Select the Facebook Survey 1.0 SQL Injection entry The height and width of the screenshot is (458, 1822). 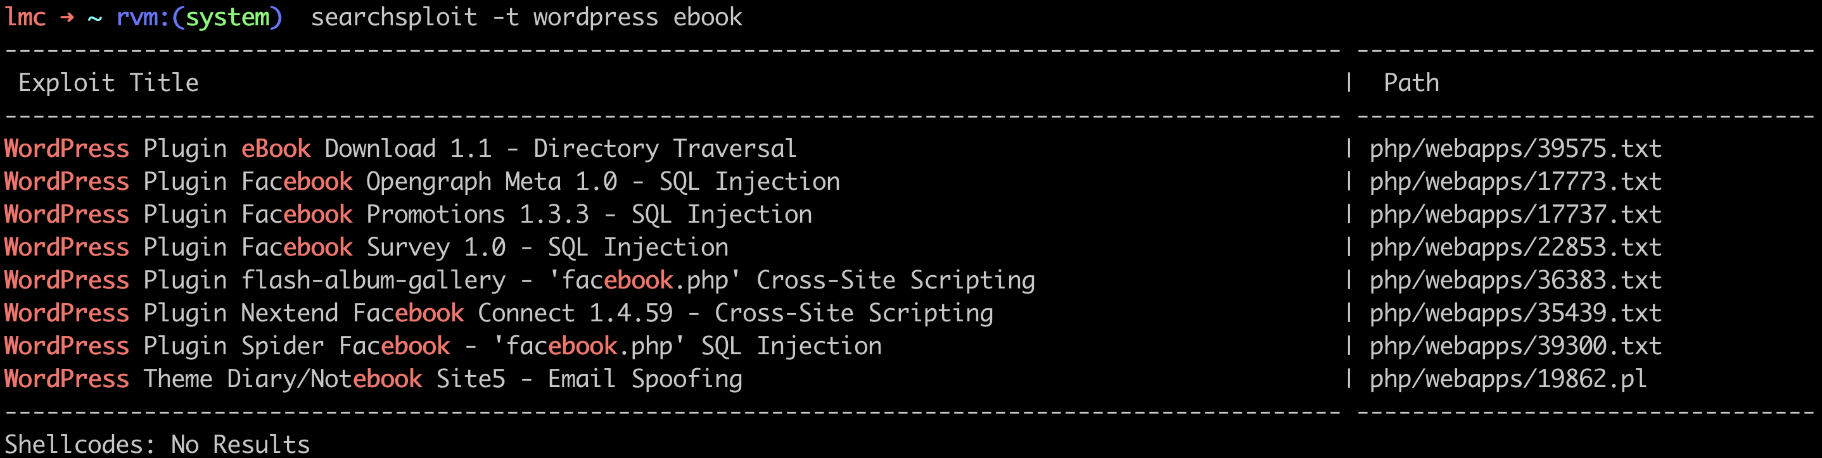(x=366, y=247)
